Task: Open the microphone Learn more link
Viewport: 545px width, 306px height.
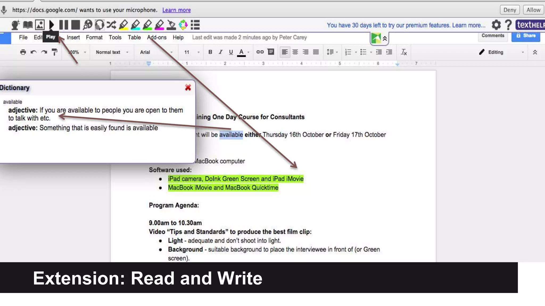Action: pos(176,10)
